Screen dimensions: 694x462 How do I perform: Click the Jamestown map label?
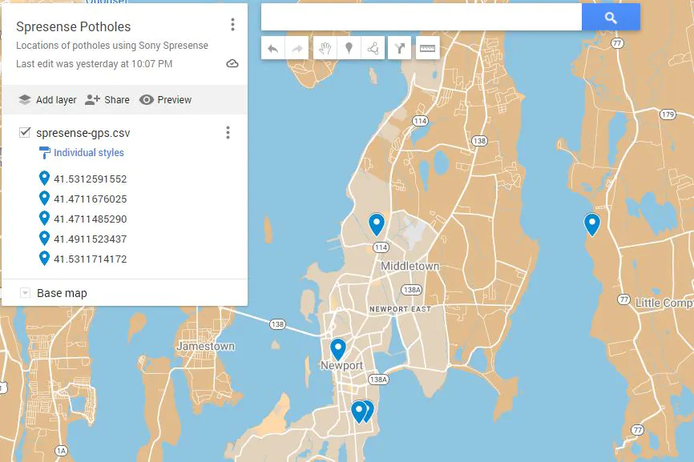tap(206, 346)
